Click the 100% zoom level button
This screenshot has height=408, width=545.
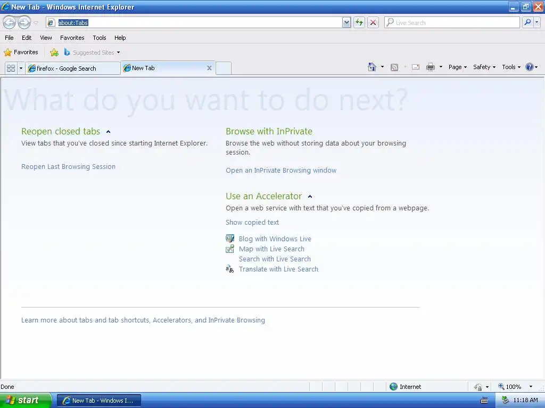(510, 387)
